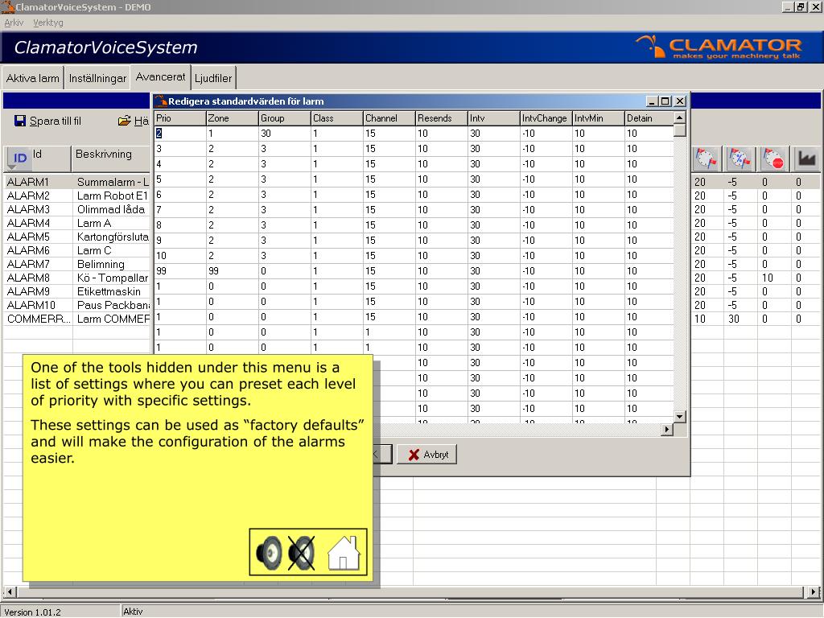Click the open folder icon beside Spara till fil

(125, 121)
